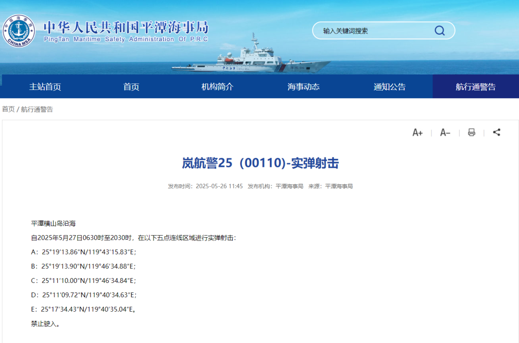Select the 航行通警告 navigation tab
Screen dimensions: 519x343
pyautogui.click(x=475, y=87)
